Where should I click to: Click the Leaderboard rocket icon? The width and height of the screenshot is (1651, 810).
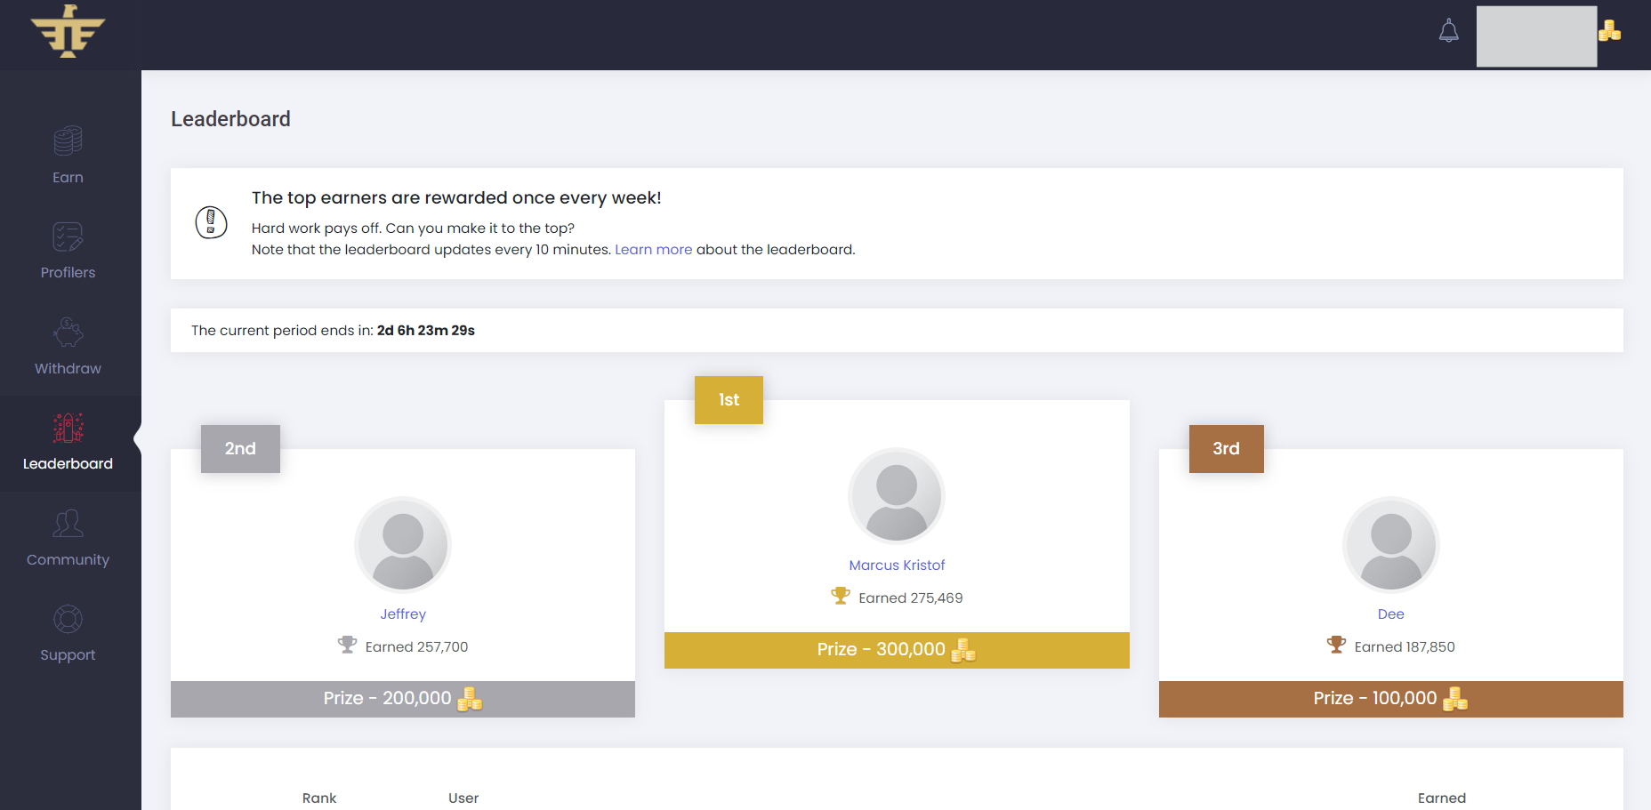tap(68, 428)
